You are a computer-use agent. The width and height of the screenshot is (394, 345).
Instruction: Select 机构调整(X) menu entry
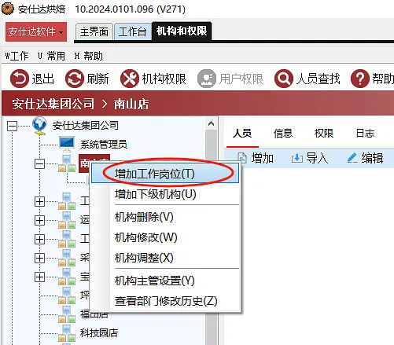point(165,258)
